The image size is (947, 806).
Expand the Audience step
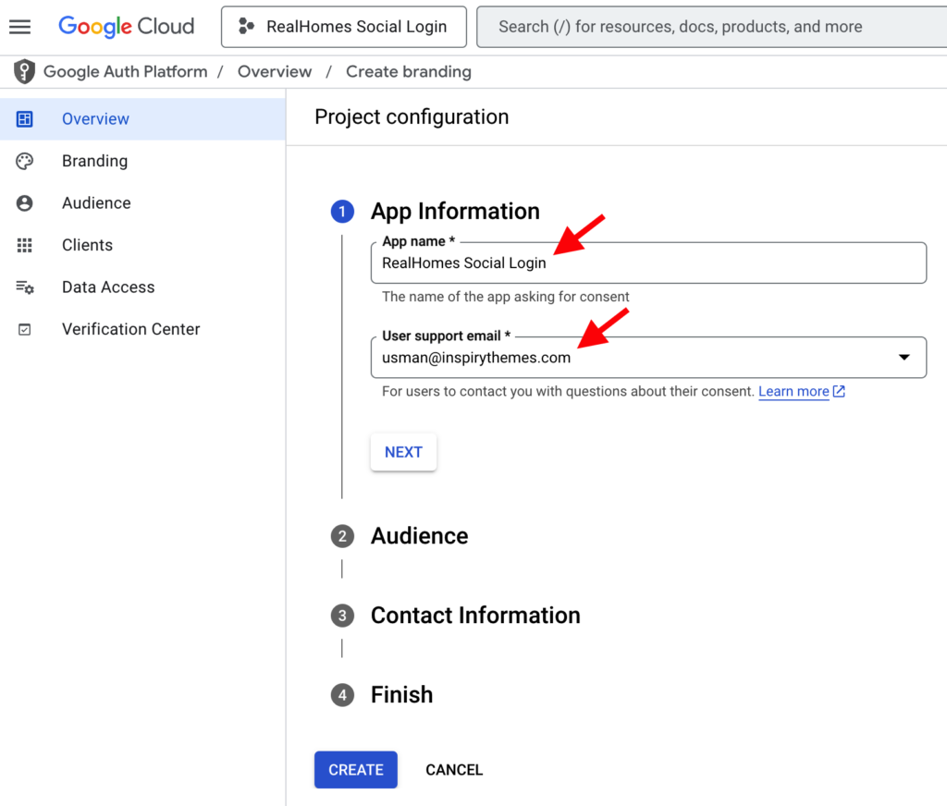pyautogui.click(x=420, y=536)
